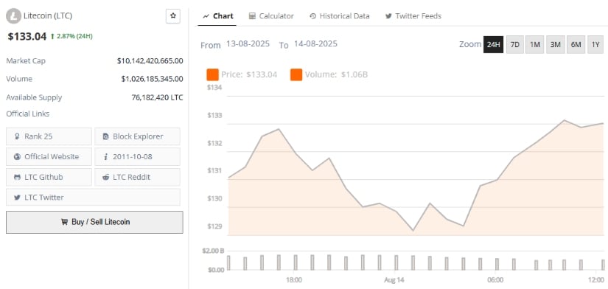Set zoom to 1Y
The image size is (608, 289).
pyautogui.click(x=595, y=45)
